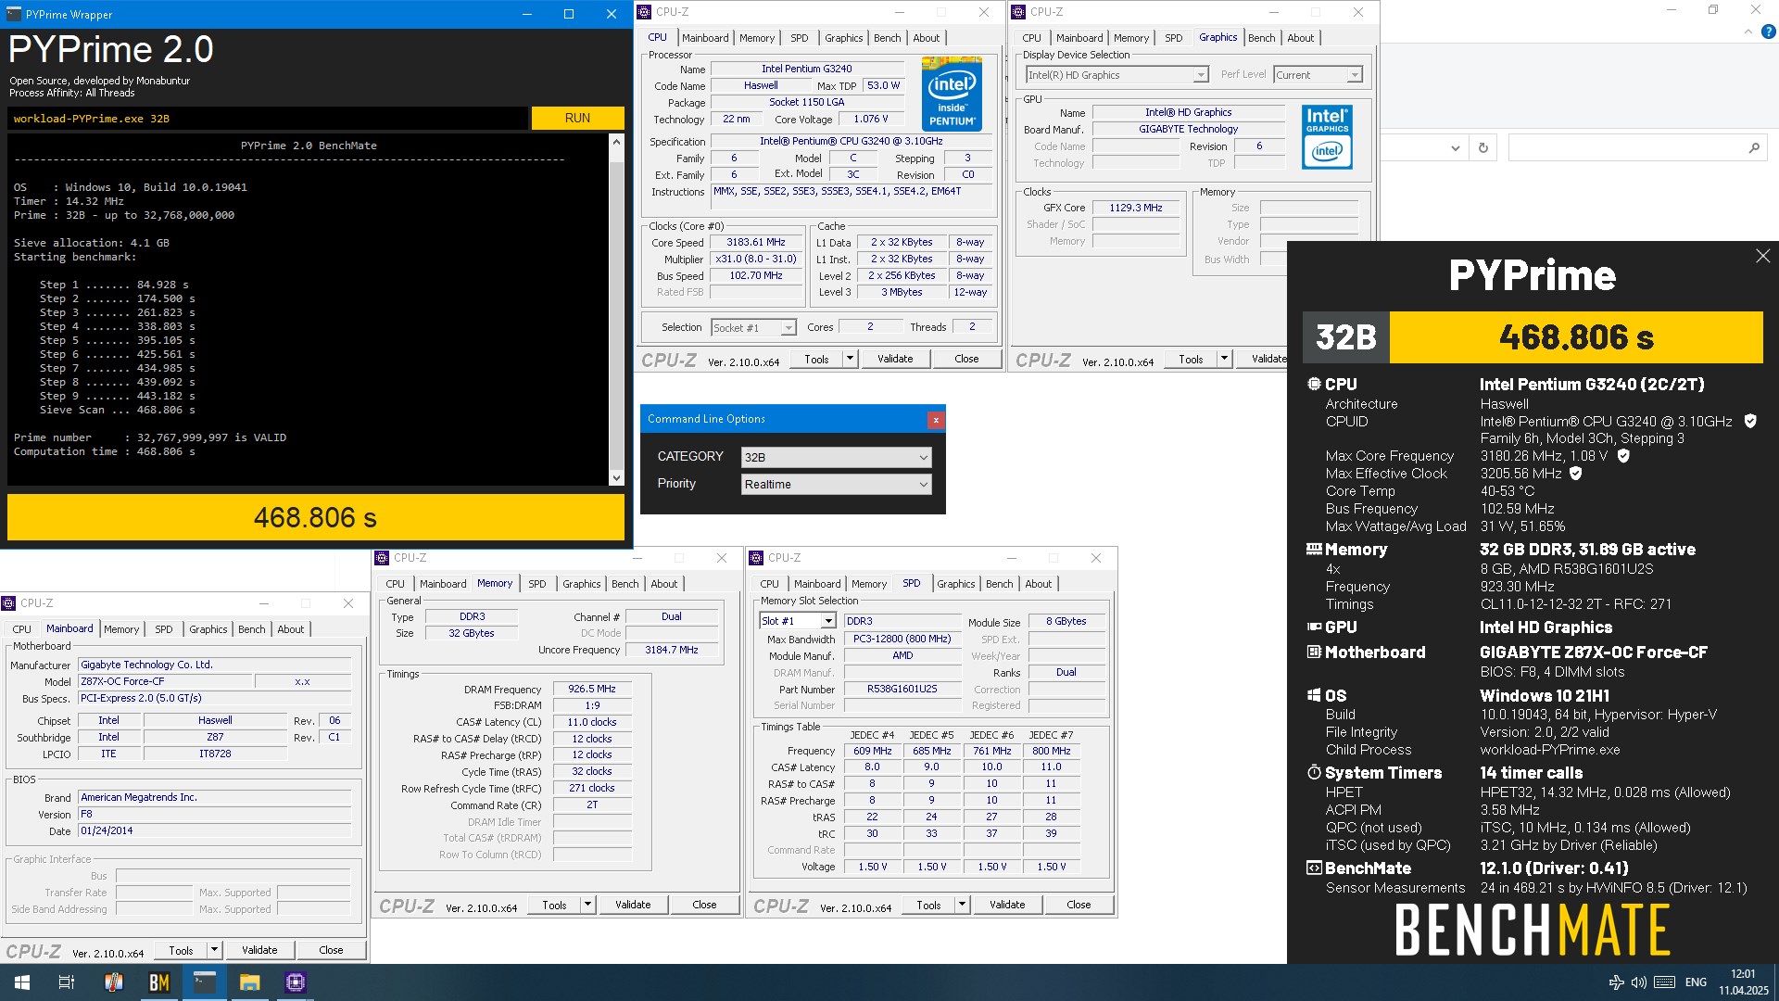1779x1001 pixels.
Task: Click Close in CPU-Z Memory window
Action: (x=704, y=906)
